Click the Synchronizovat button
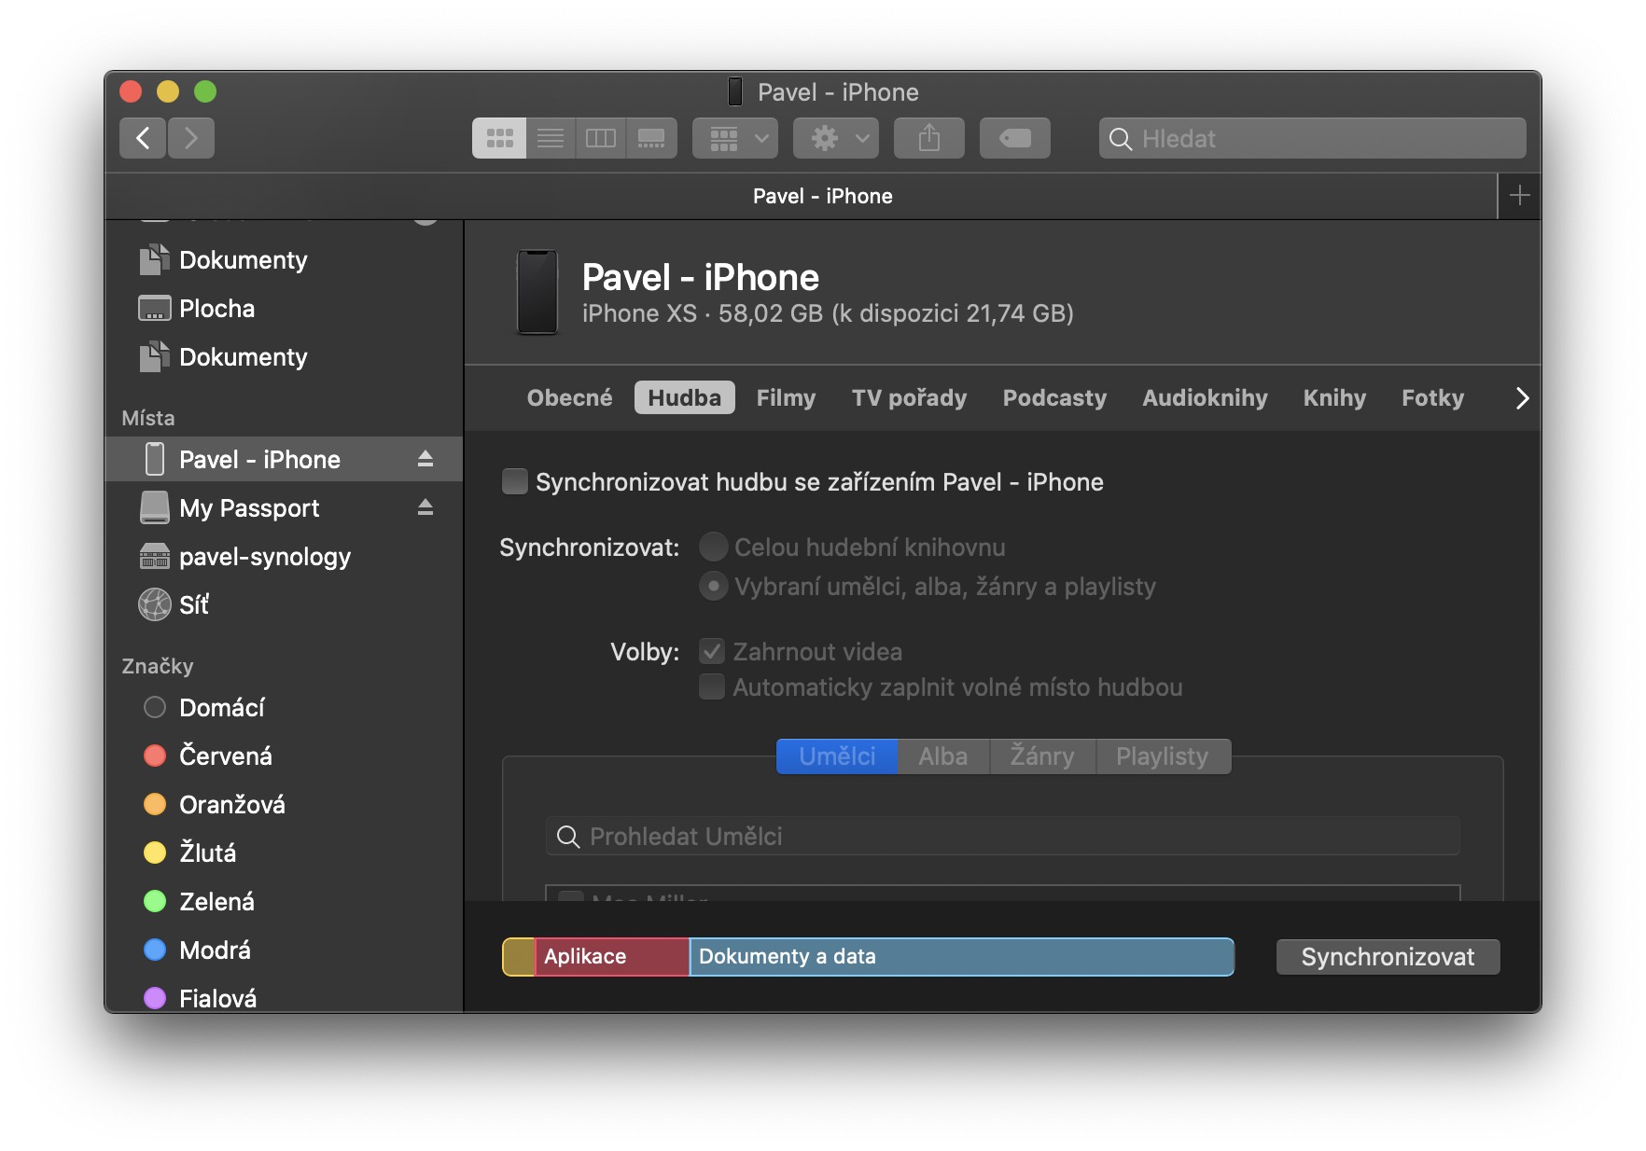This screenshot has width=1646, height=1151. pyautogui.click(x=1388, y=957)
